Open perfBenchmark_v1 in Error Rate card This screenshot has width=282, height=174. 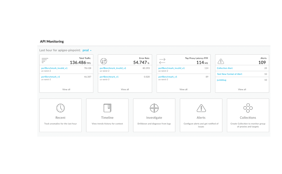point(109,77)
